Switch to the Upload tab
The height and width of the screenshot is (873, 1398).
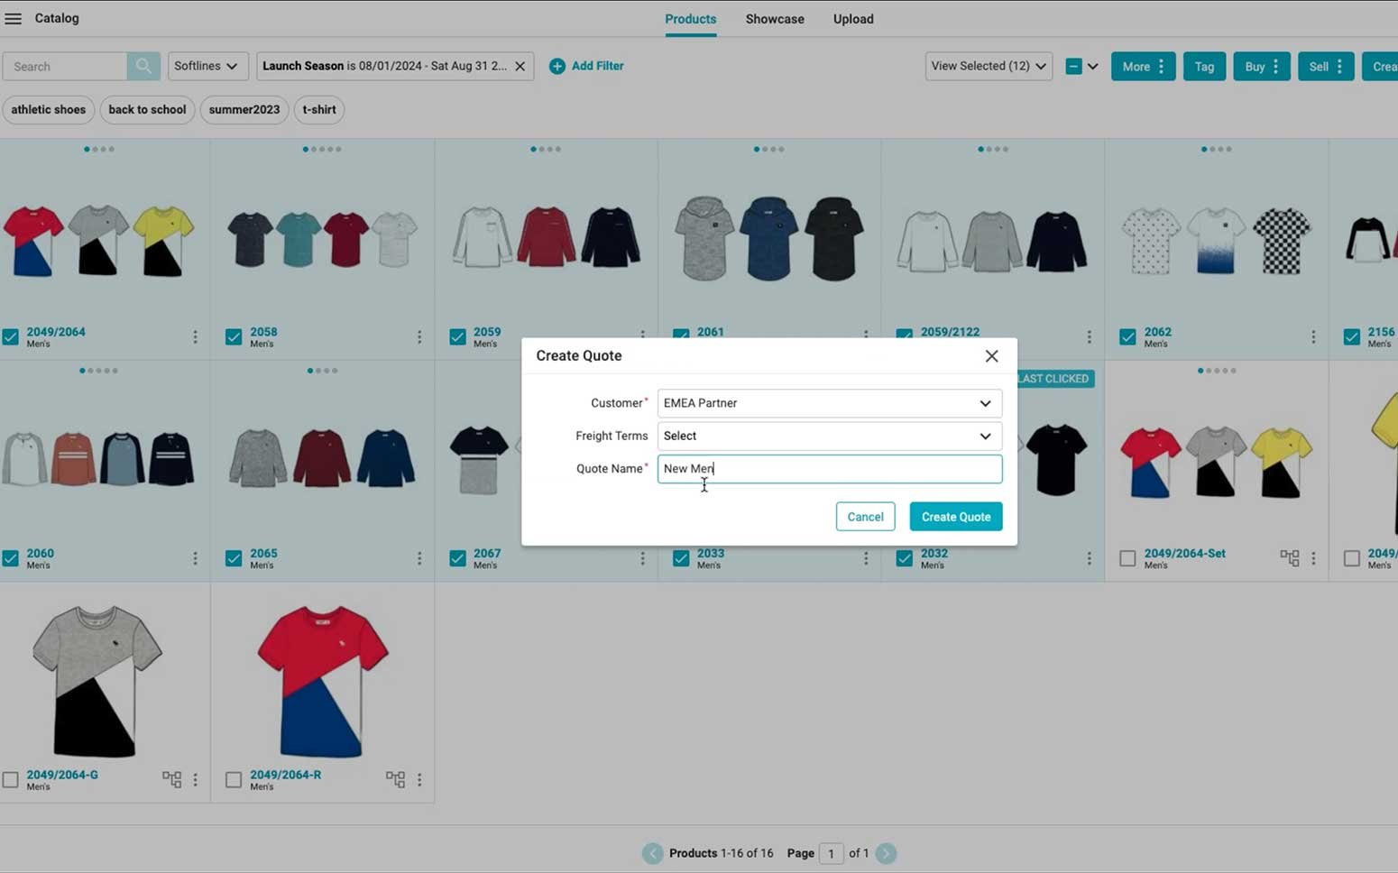click(852, 19)
